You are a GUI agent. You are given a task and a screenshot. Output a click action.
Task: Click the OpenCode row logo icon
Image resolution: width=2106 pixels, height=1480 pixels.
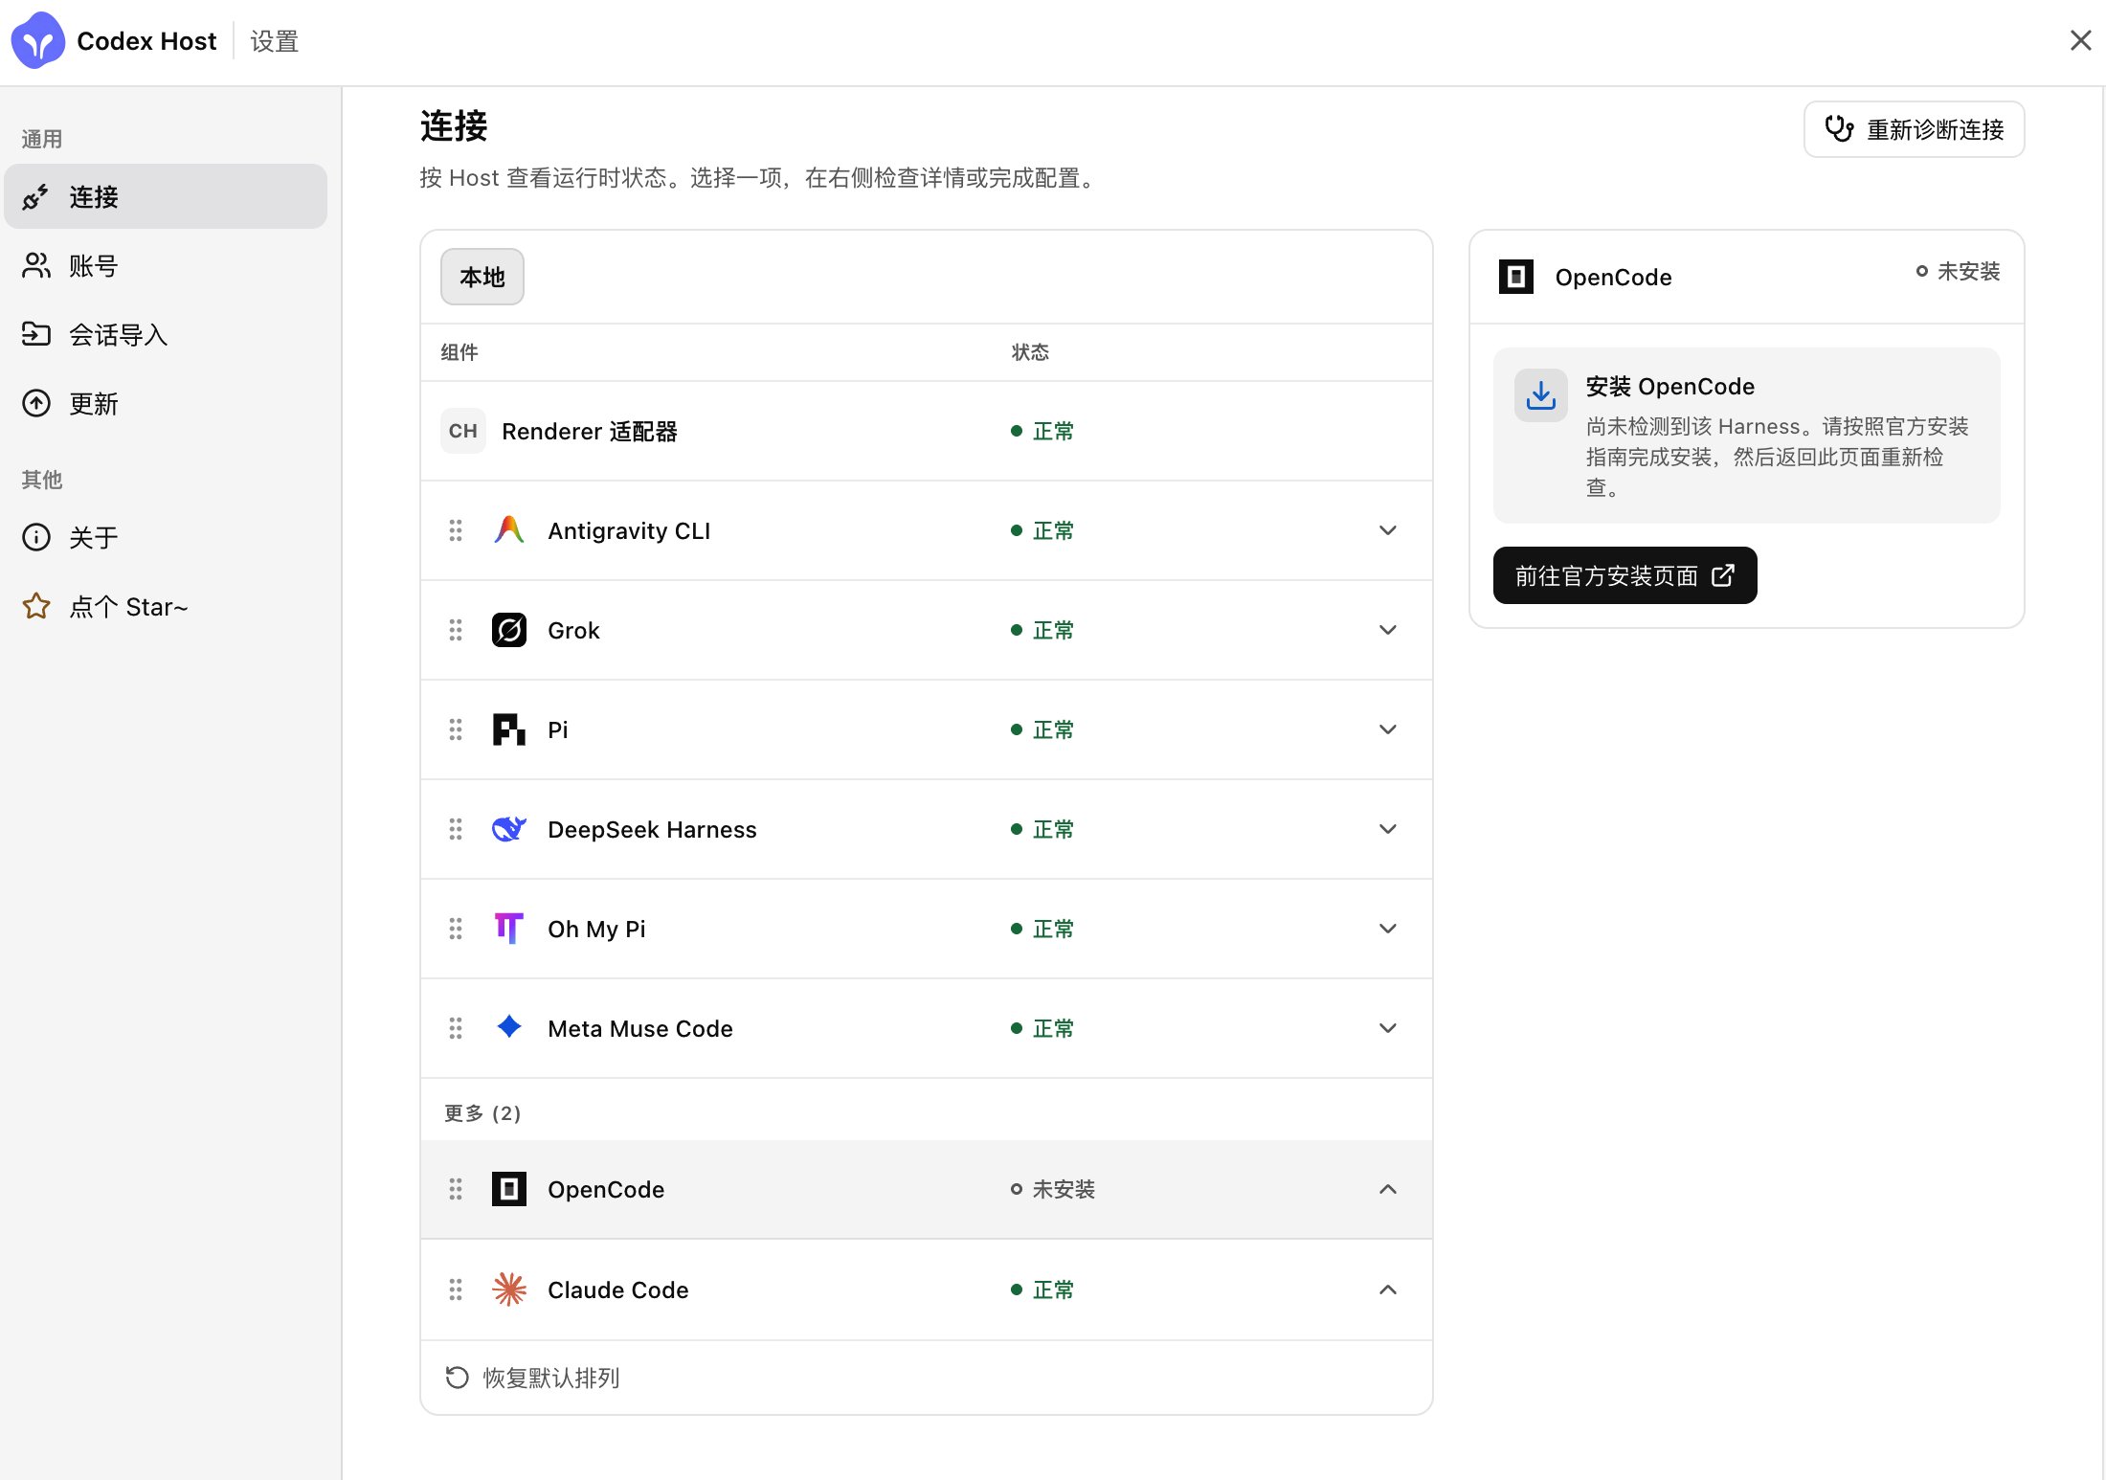pyautogui.click(x=509, y=1189)
